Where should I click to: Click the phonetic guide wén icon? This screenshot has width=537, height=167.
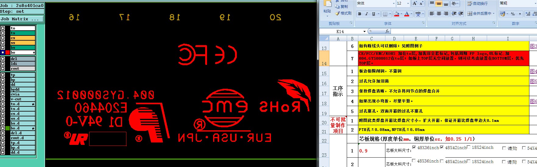[418, 14]
